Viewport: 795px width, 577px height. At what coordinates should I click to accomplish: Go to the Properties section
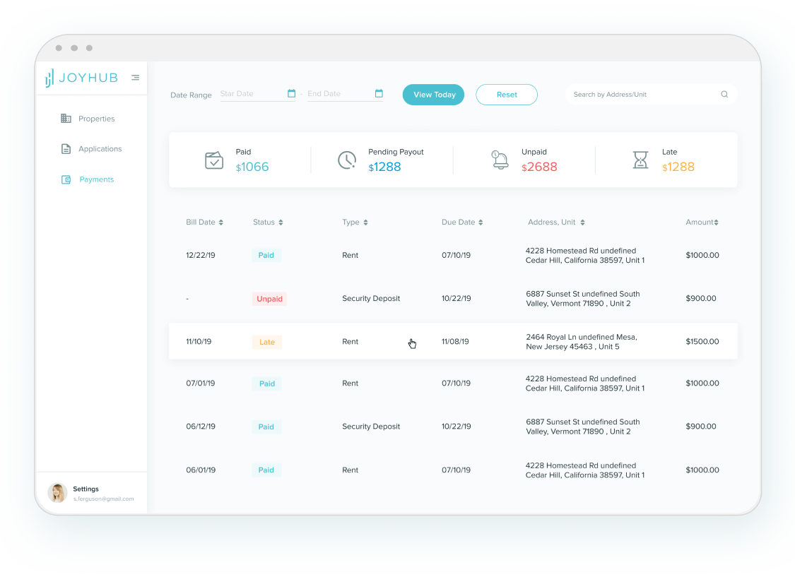point(96,119)
